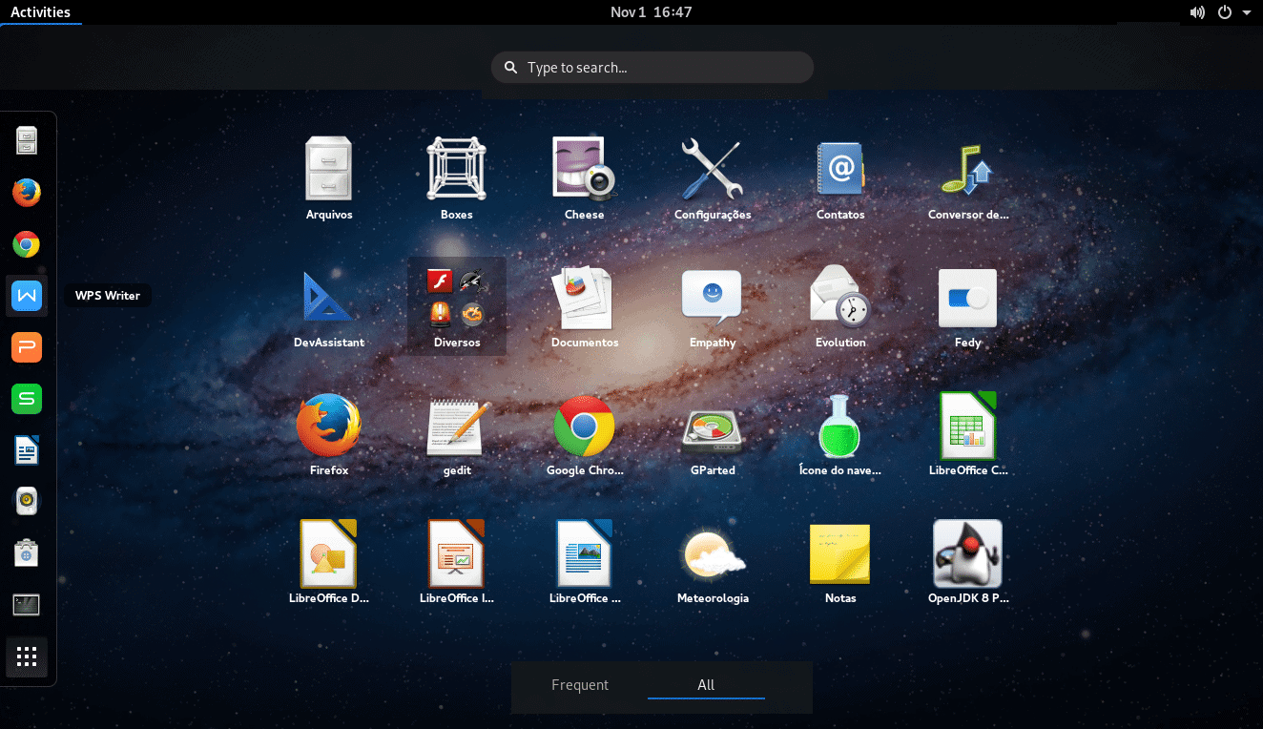Open the Empathy messaging app
The image size is (1263, 729).
(x=712, y=296)
